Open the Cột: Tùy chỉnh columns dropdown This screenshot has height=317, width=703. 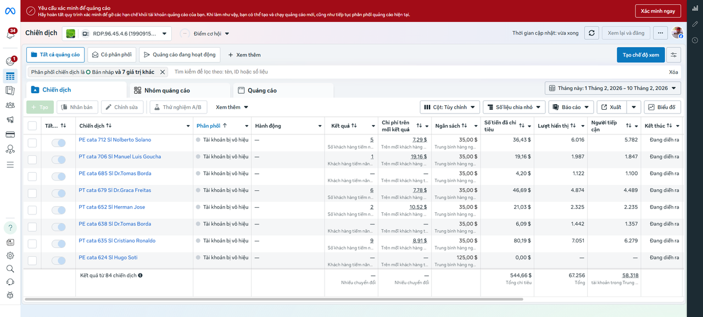pos(450,107)
